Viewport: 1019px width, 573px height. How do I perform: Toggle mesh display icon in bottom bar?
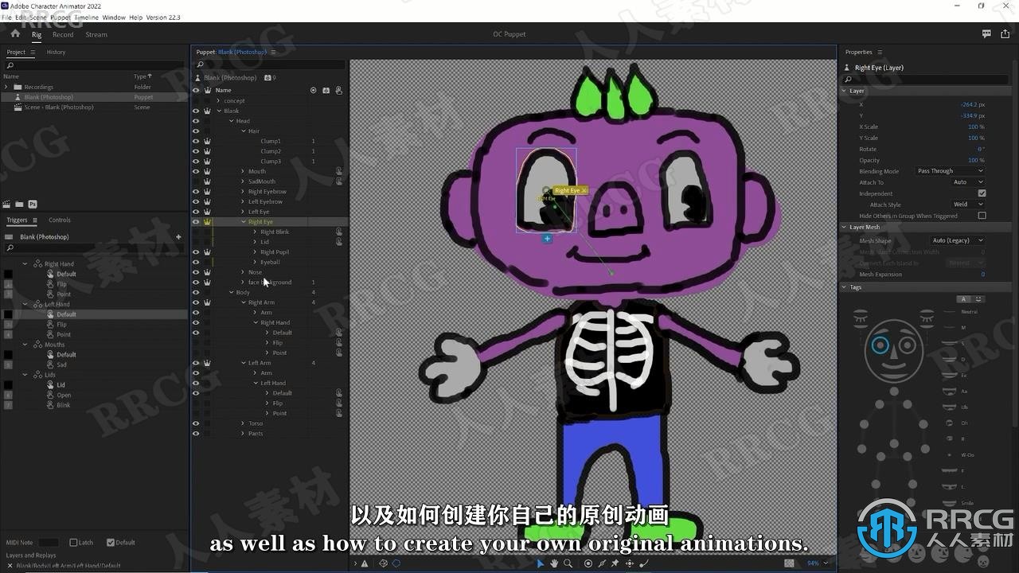pyautogui.click(x=383, y=563)
